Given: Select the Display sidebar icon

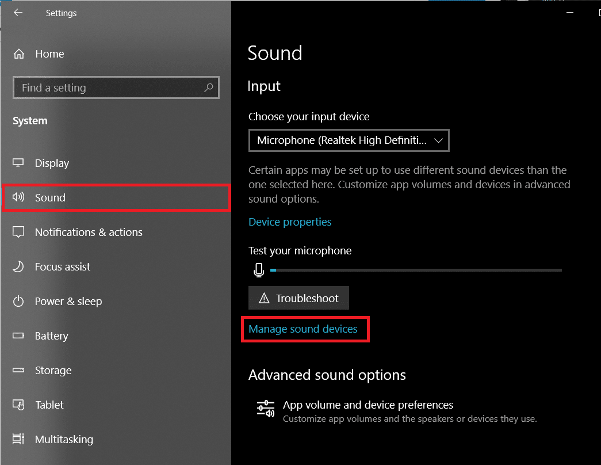Looking at the screenshot, I should tap(18, 163).
